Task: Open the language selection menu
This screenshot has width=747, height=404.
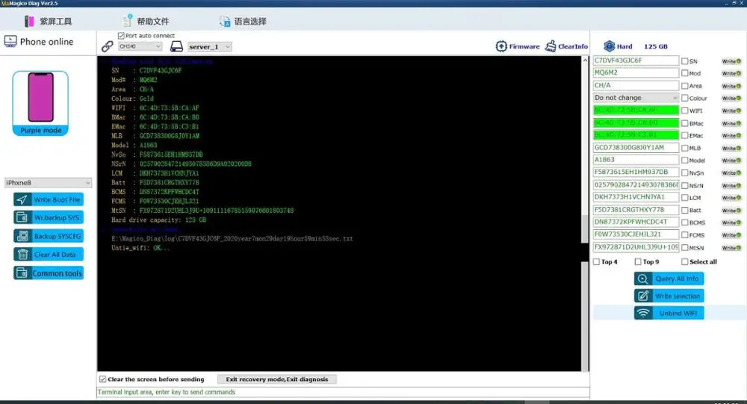Action: (x=243, y=22)
